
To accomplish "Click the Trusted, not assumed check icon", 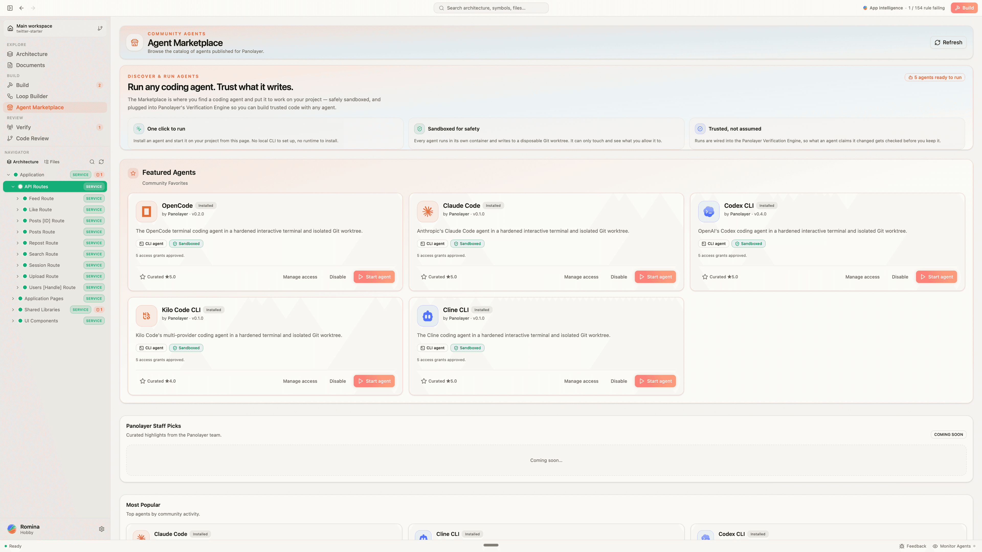I will [700, 129].
